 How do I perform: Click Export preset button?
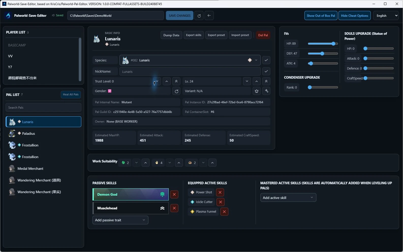click(x=216, y=35)
